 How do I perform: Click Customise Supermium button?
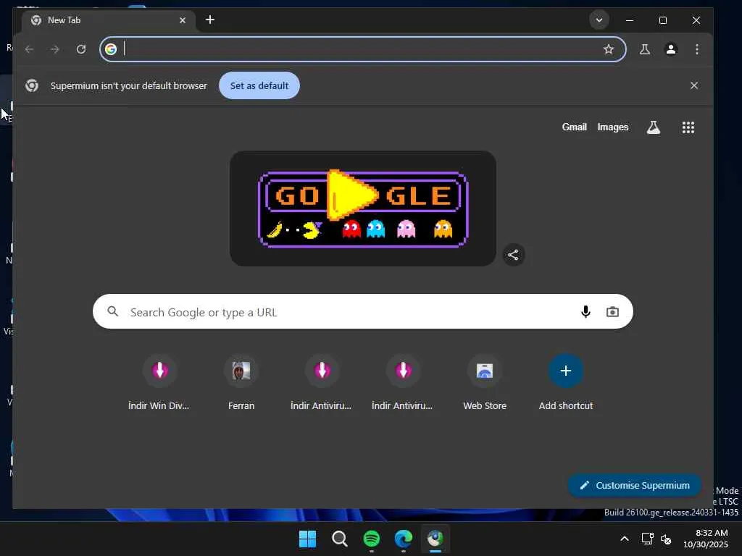click(x=635, y=485)
